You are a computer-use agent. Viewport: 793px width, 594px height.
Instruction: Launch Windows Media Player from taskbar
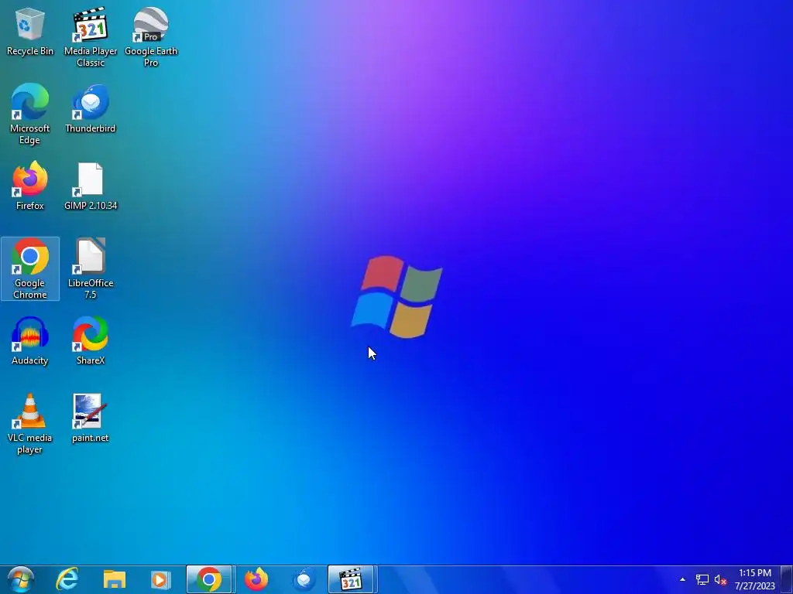pos(161,579)
